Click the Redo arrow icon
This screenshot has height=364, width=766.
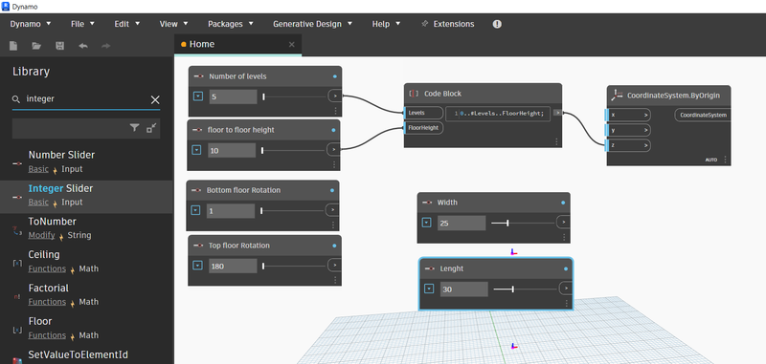pos(106,46)
